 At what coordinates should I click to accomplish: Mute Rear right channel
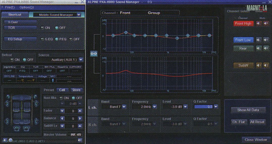point(266,48)
